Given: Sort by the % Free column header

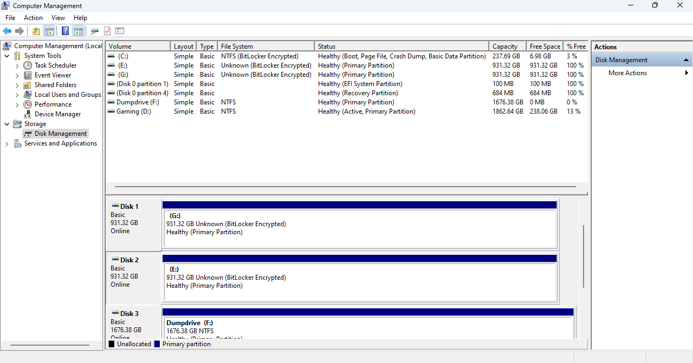Looking at the screenshot, I should 576,47.
